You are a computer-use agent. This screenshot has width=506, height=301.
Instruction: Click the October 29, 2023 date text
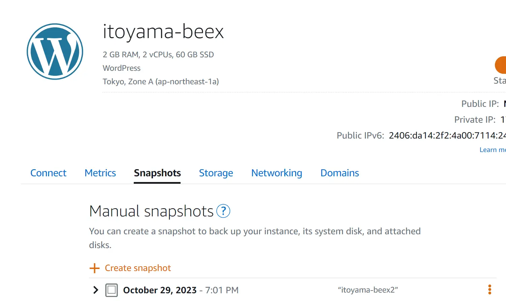(x=160, y=290)
